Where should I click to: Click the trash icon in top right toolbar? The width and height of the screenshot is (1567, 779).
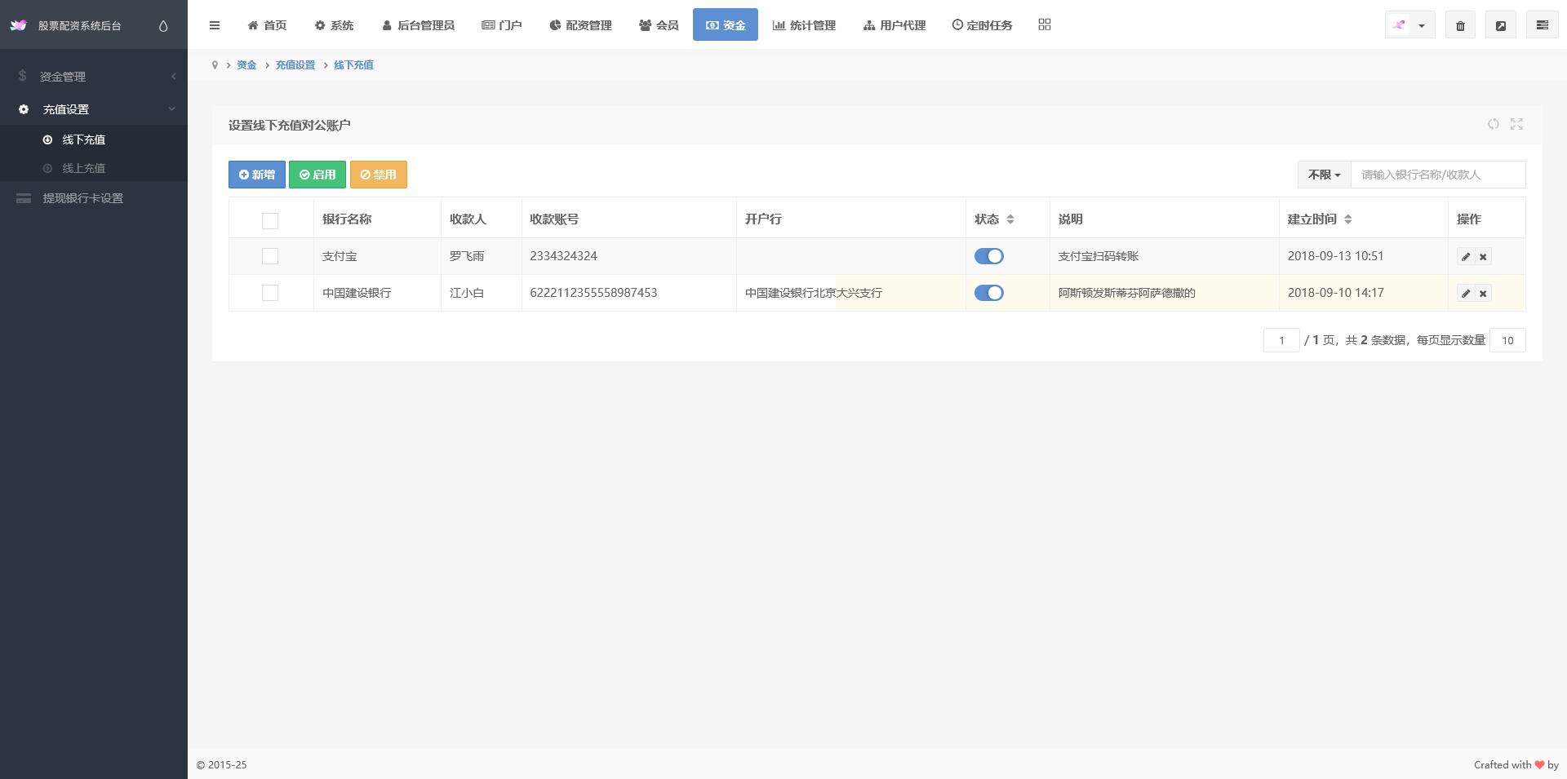(1460, 25)
